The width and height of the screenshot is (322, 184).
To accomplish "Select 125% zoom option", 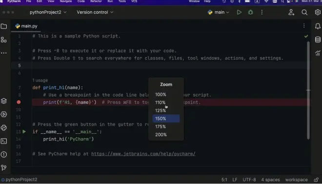I will [x=166, y=110].
